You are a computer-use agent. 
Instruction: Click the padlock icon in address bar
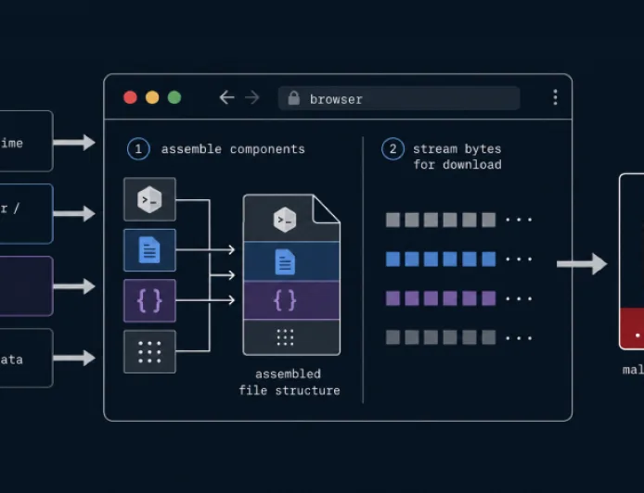293,98
